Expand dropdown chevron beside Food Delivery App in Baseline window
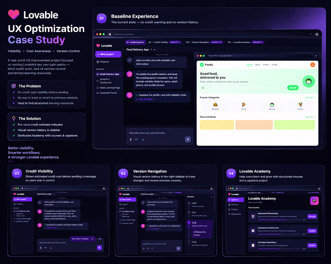The width and height of the screenshot is (331, 264). [x=155, y=50]
